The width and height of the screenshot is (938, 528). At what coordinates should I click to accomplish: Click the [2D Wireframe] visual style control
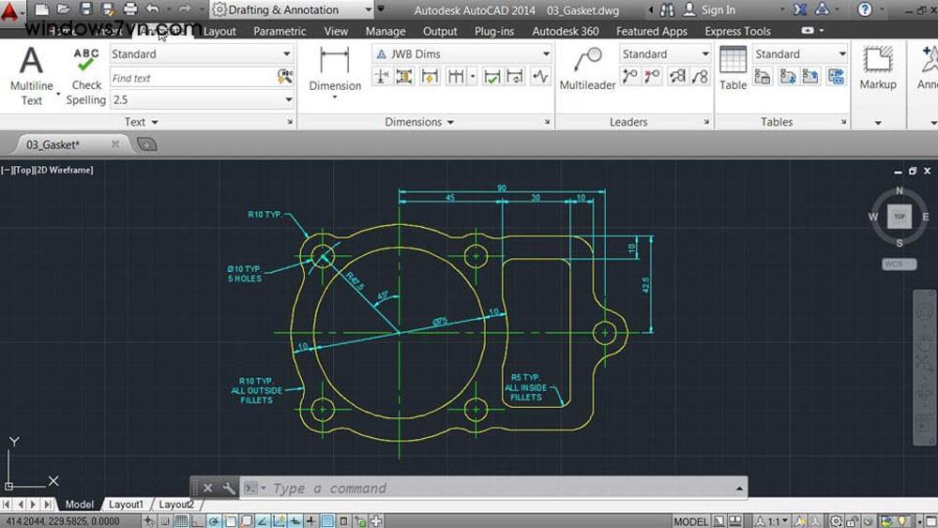click(64, 171)
